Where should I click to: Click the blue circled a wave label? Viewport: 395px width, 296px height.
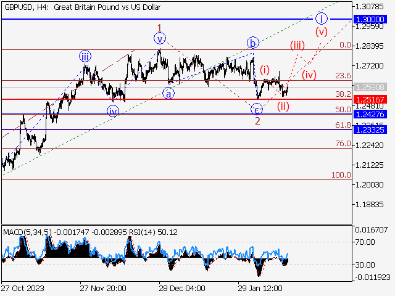[168, 94]
